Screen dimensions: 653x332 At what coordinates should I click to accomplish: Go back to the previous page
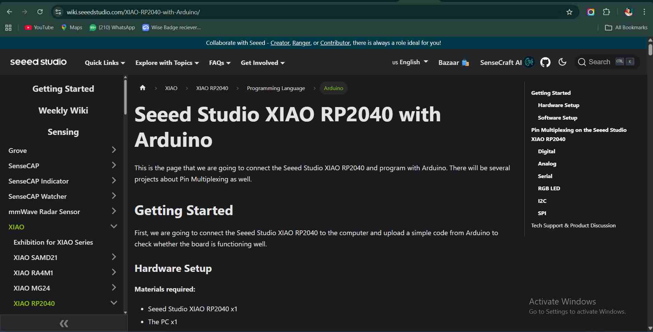coord(9,12)
